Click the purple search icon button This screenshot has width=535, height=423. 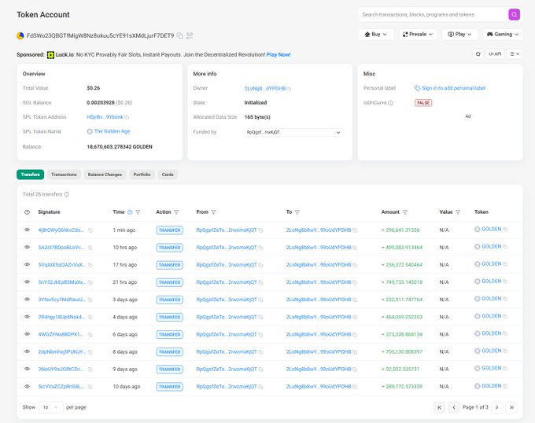pyautogui.click(x=514, y=14)
